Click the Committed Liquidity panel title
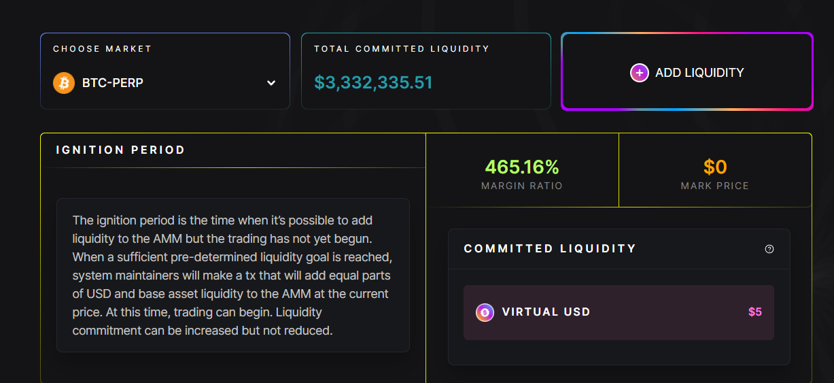This screenshot has height=383, width=834. point(550,249)
